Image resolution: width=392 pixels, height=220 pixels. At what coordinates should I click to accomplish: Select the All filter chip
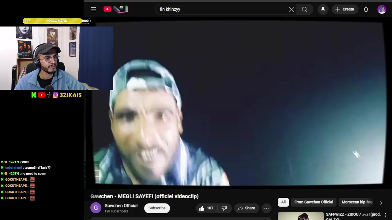coord(283,202)
